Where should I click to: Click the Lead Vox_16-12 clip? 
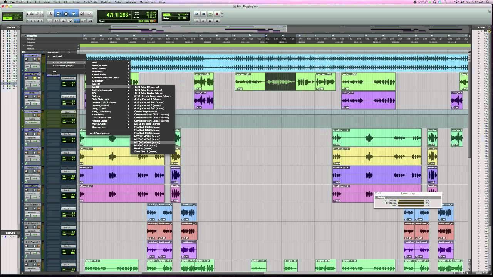[250, 82]
